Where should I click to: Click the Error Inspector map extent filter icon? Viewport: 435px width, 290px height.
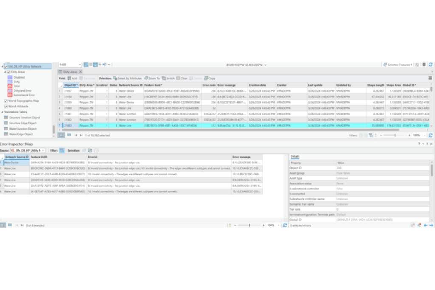tap(62, 150)
